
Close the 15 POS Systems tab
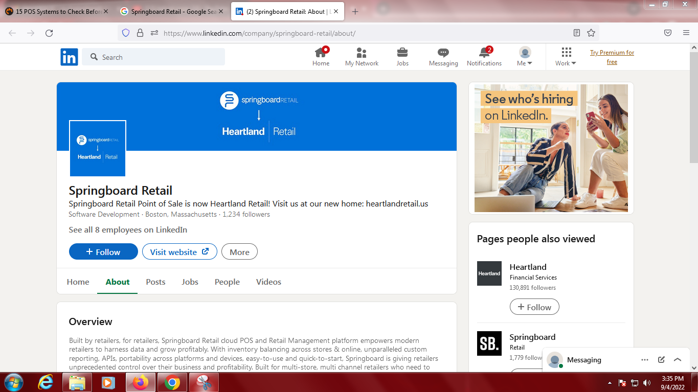[x=106, y=11]
